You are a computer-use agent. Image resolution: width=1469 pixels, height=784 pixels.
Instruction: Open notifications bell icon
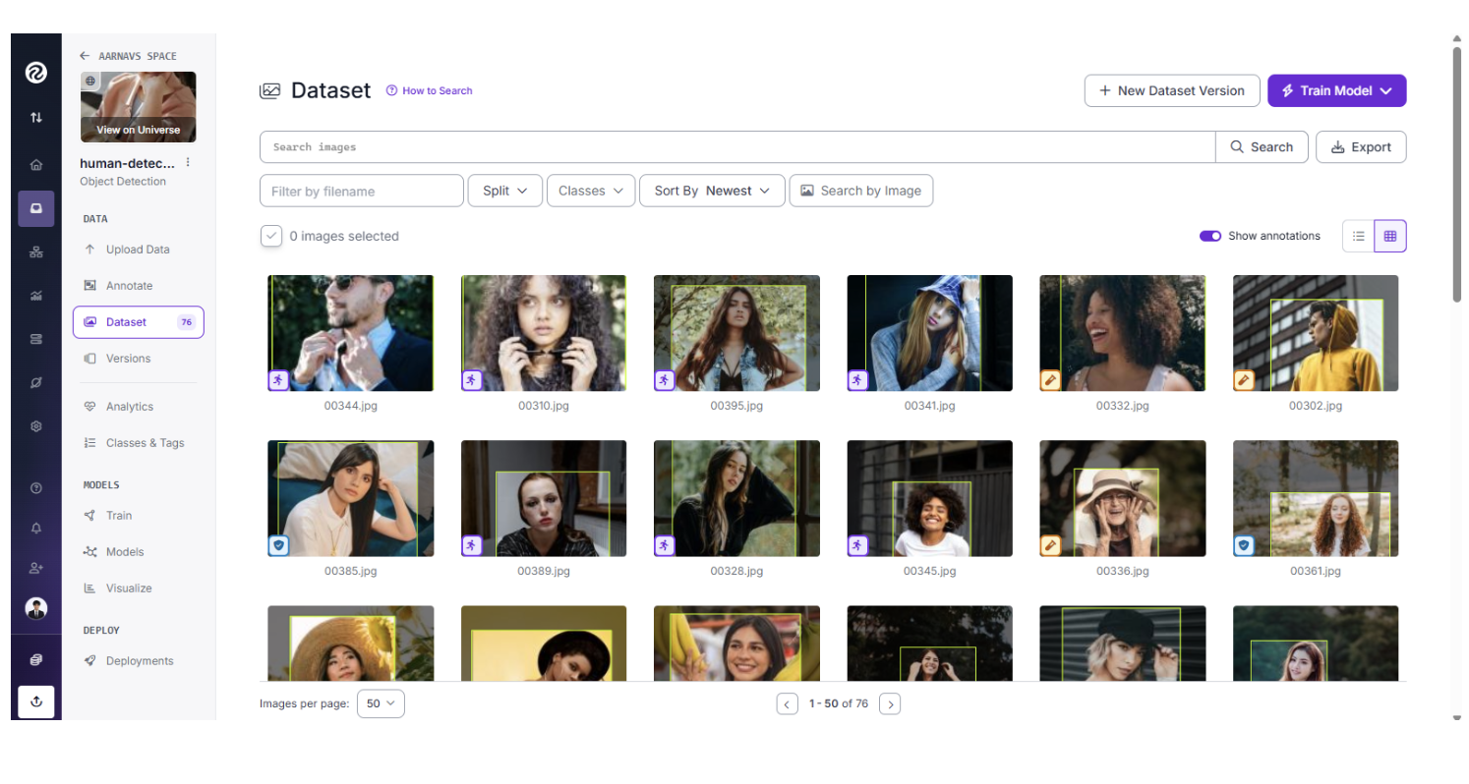pyautogui.click(x=36, y=529)
